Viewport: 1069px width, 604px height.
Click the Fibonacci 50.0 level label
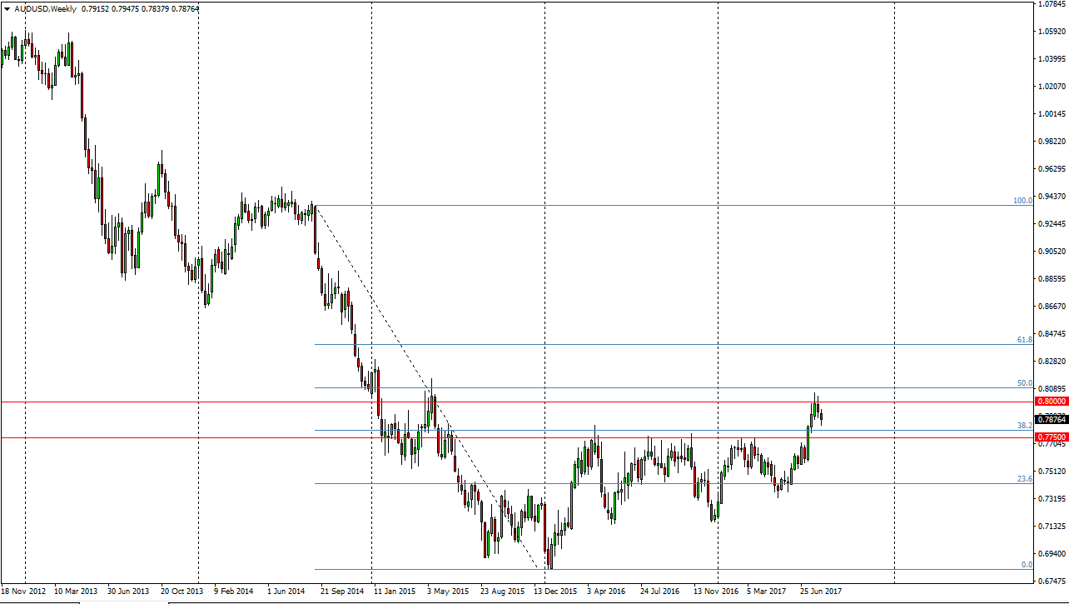point(1025,383)
